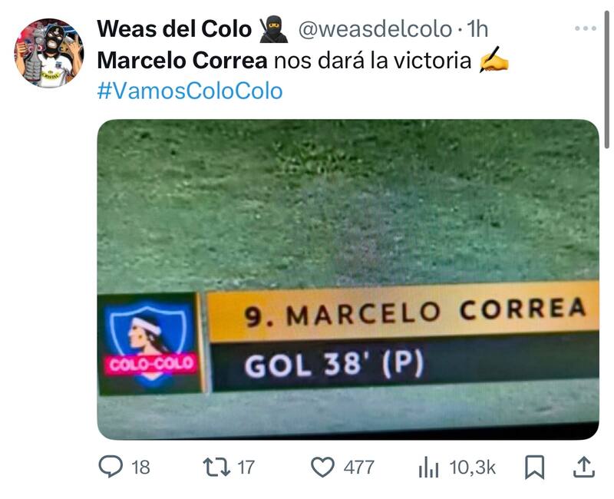Screen dimensions: 614x499
Task: Open the Weas del Colo display name
Action: click(174, 29)
